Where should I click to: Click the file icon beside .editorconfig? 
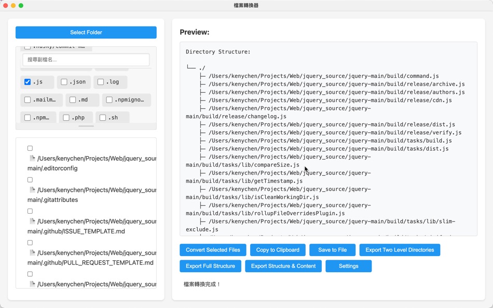point(32,158)
